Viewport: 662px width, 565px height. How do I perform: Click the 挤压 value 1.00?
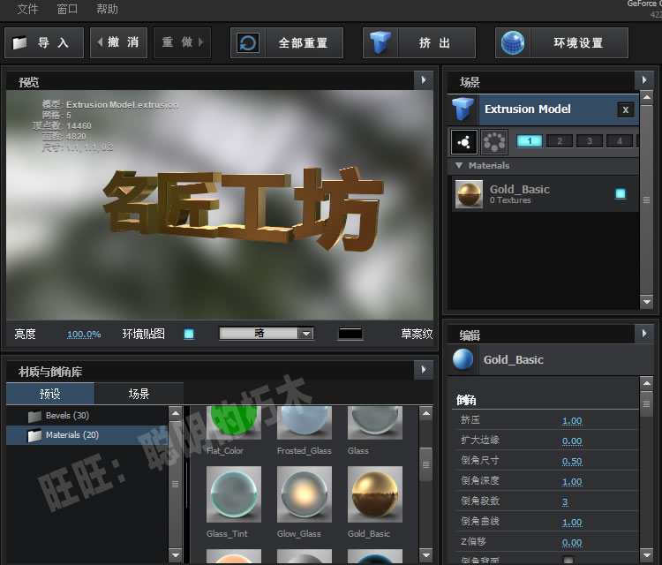[572, 420]
